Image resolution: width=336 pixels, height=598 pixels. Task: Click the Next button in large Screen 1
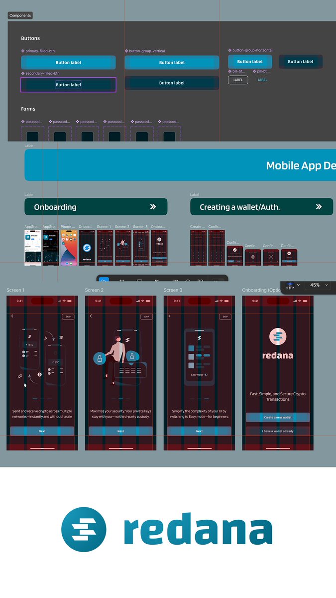(42, 431)
